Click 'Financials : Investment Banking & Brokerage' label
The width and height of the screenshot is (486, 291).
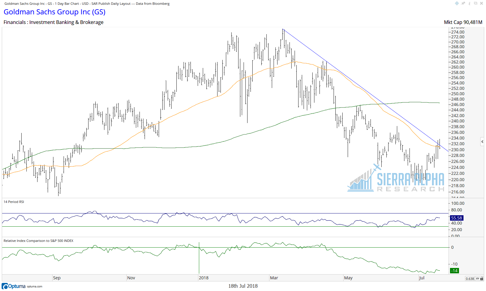(x=53, y=22)
